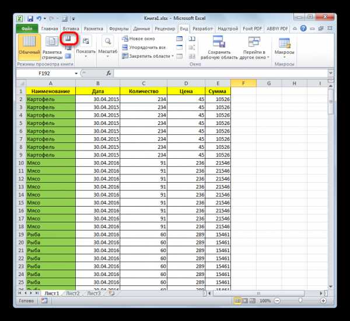Click the Reset Window Position icon
The image size is (350, 321).
[x=192, y=56]
